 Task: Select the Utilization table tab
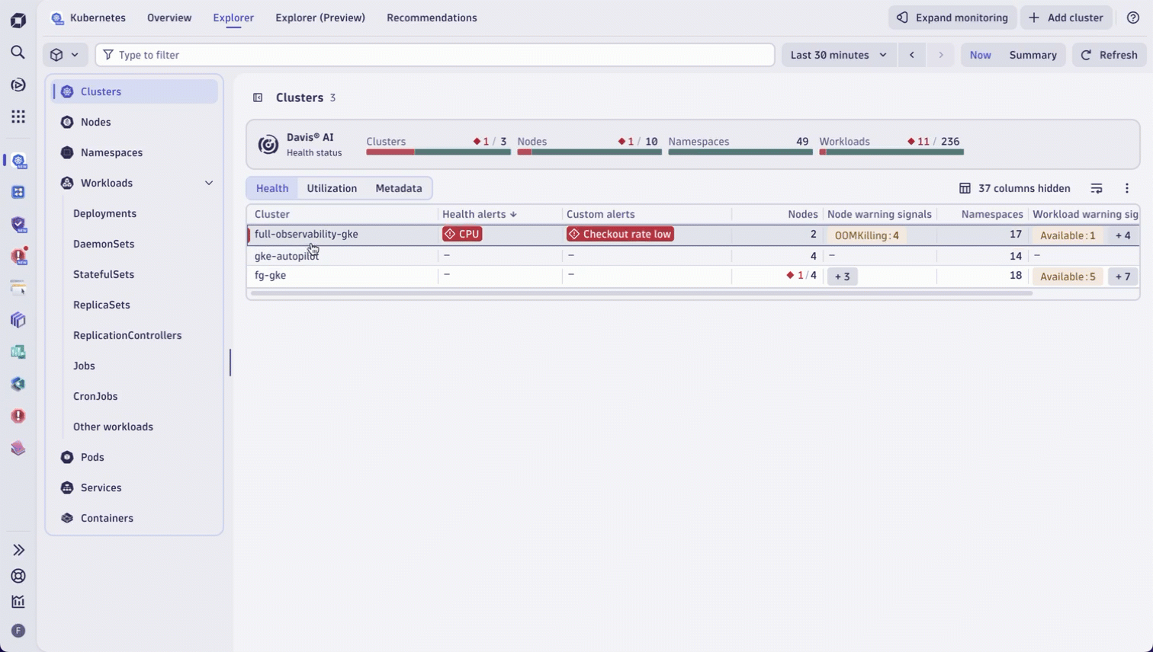click(332, 188)
